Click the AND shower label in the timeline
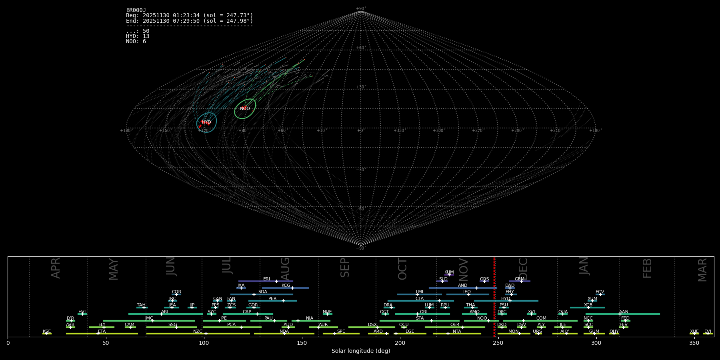This screenshot has height=360, width=720. pyautogui.click(x=462, y=286)
